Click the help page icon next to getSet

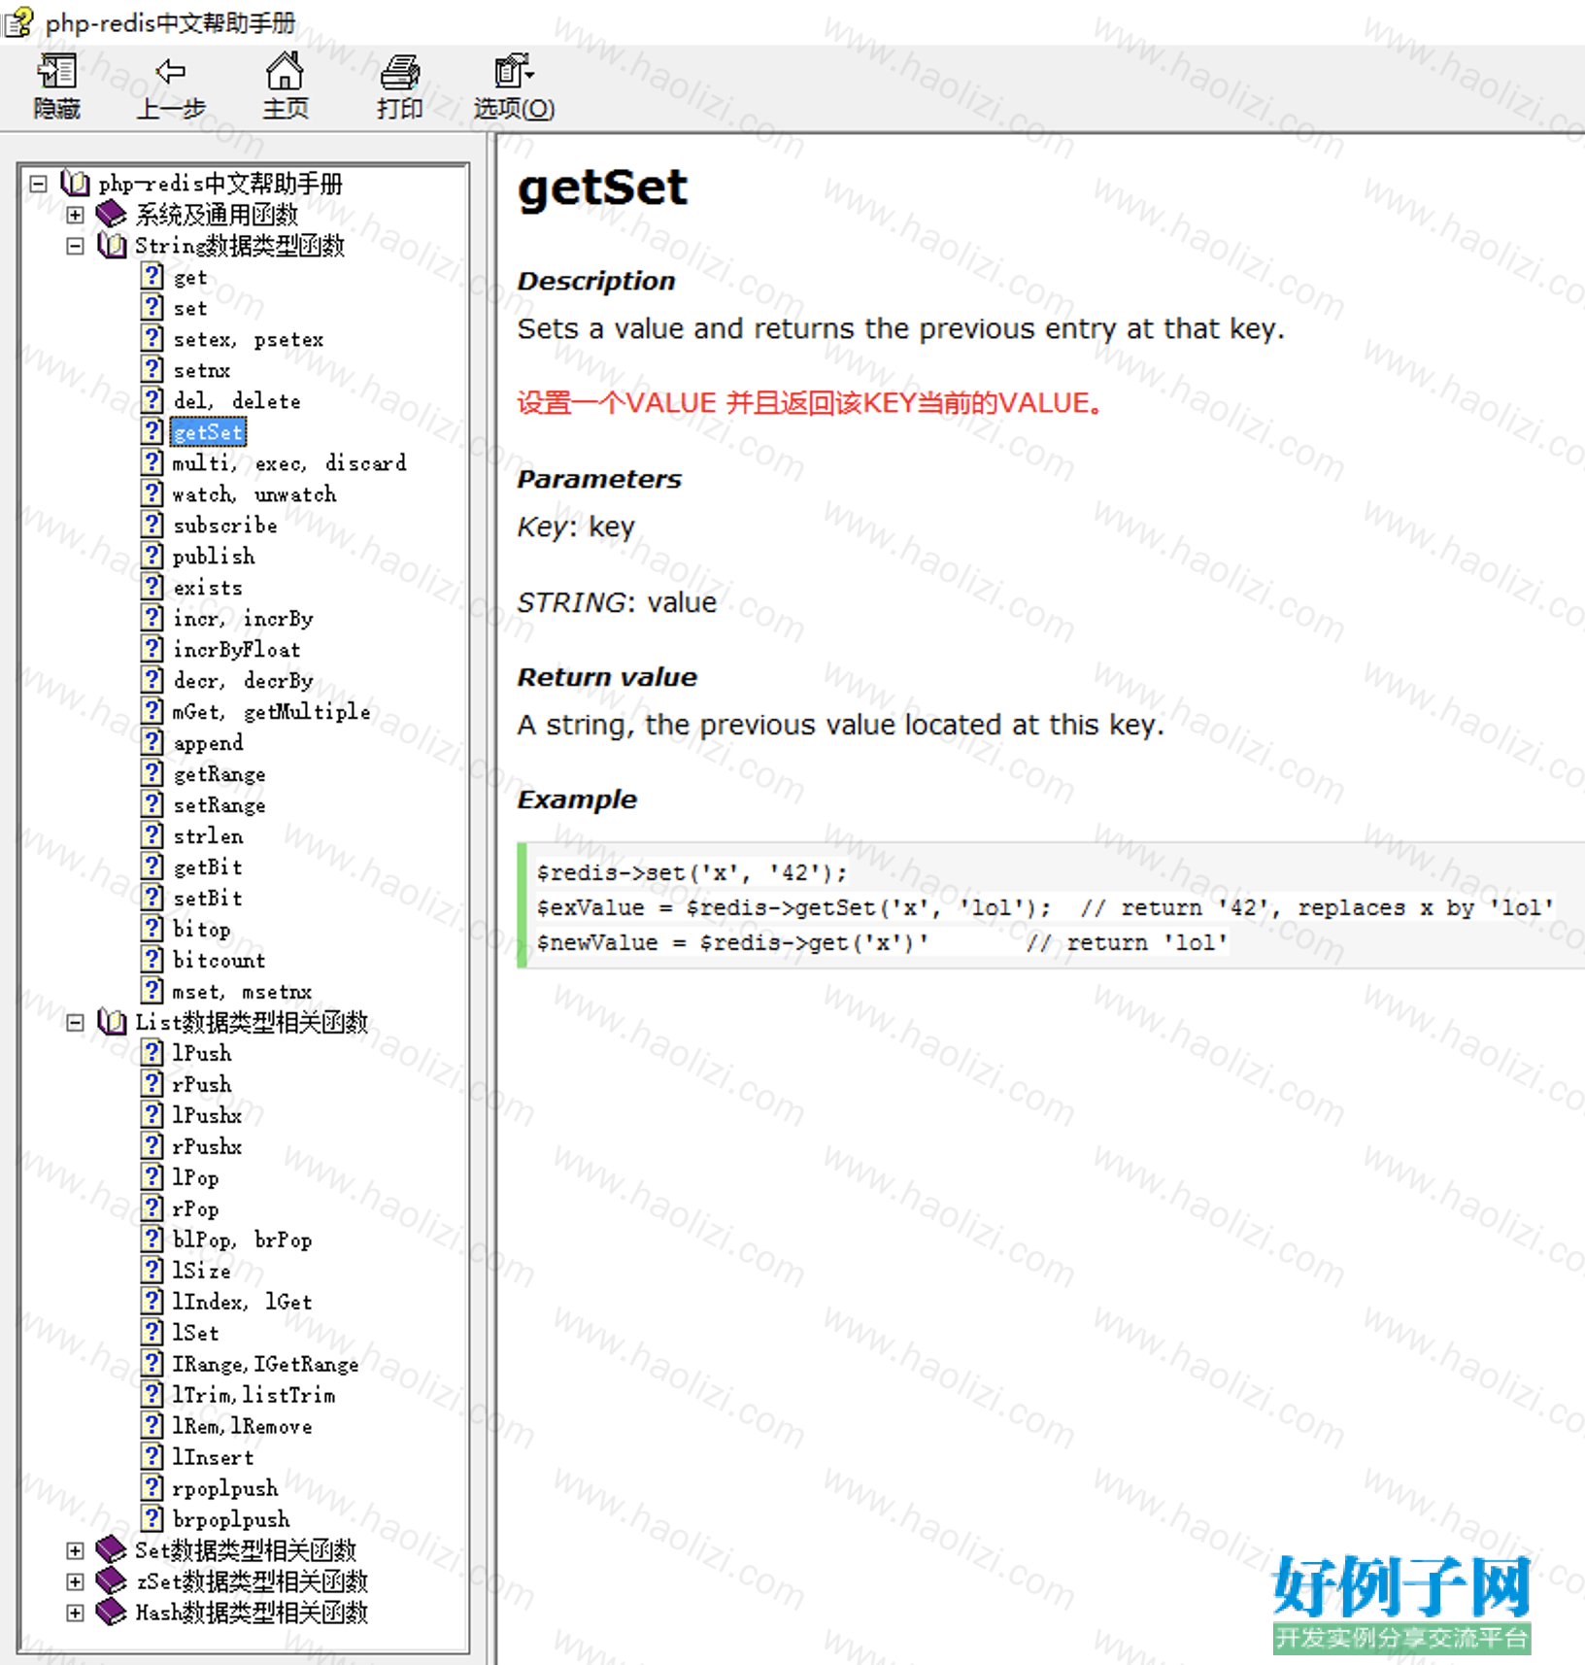coord(152,432)
